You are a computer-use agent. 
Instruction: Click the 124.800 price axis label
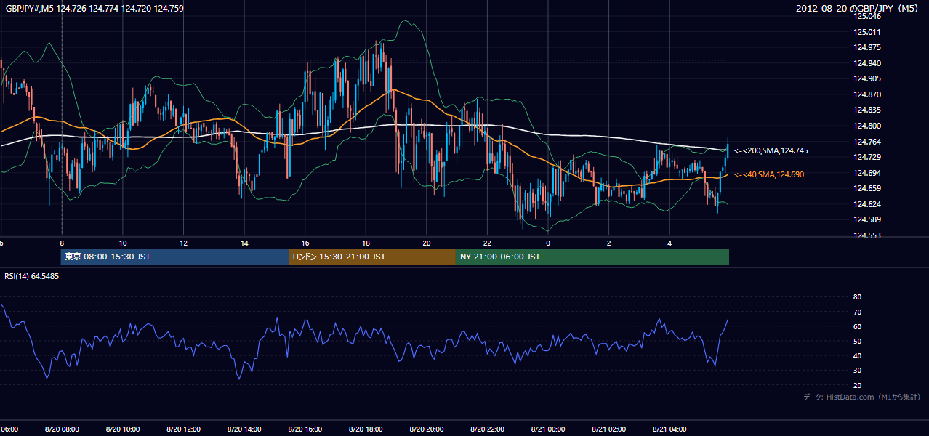tap(867, 126)
